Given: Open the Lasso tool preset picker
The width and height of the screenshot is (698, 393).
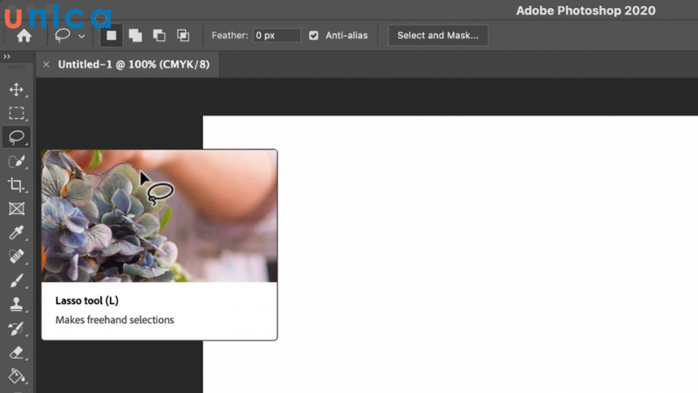Looking at the screenshot, I should click(x=70, y=36).
